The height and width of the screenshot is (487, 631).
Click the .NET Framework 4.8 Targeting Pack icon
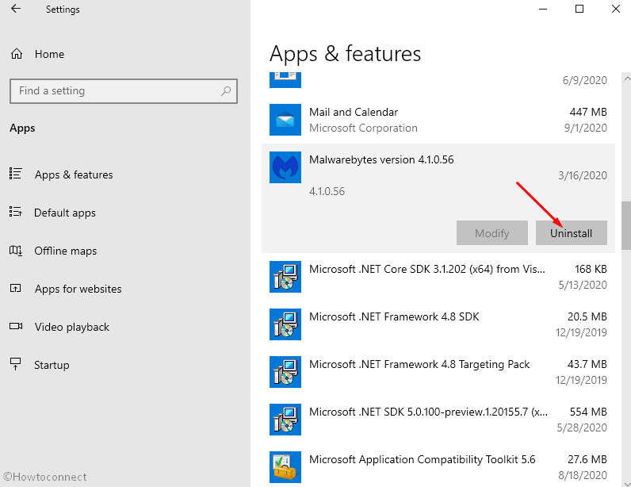(x=285, y=372)
